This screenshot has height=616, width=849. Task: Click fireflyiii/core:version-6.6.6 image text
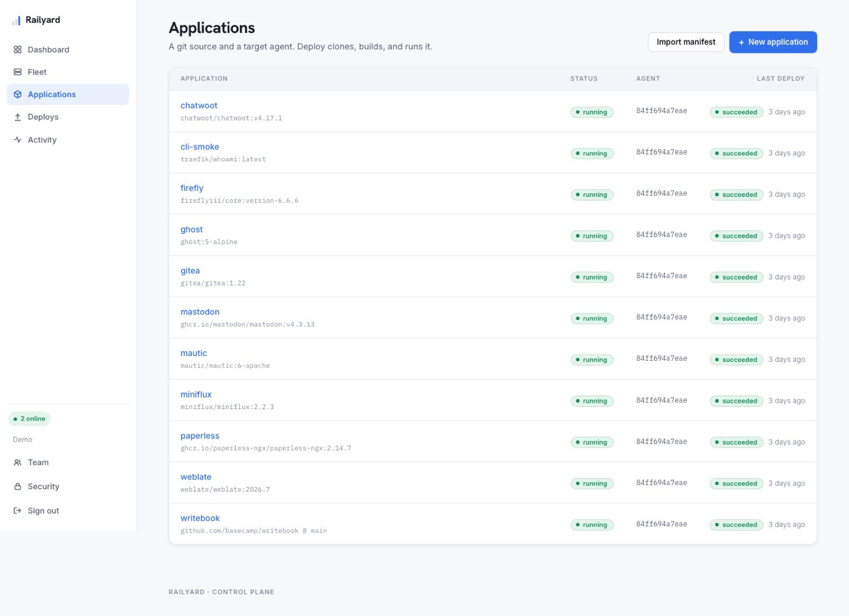(239, 201)
